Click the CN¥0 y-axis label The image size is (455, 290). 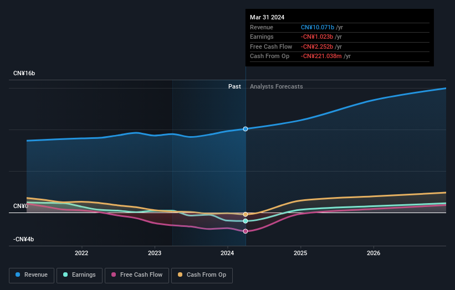coord(21,206)
